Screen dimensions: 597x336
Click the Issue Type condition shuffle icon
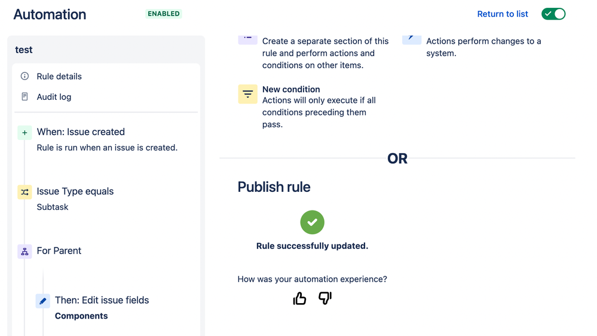pyautogui.click(x=25, y=192)
